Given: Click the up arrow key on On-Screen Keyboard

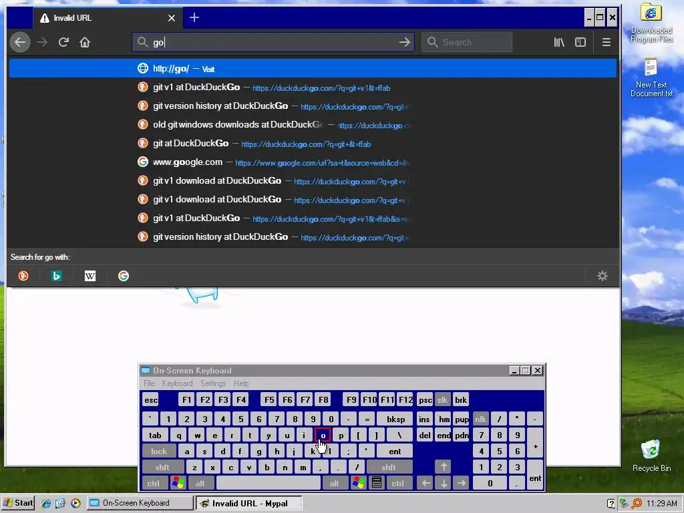Looking at the screenshot, I should tap(444, 467).
